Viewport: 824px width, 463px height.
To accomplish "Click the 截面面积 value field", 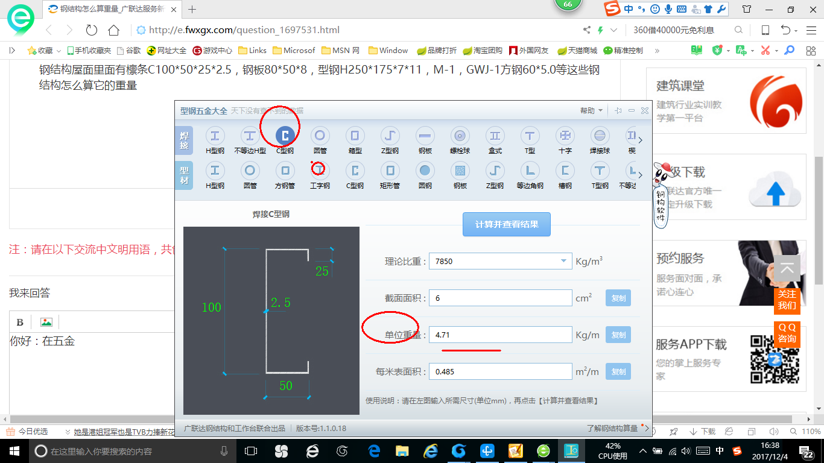I will [x=501, y=298].
